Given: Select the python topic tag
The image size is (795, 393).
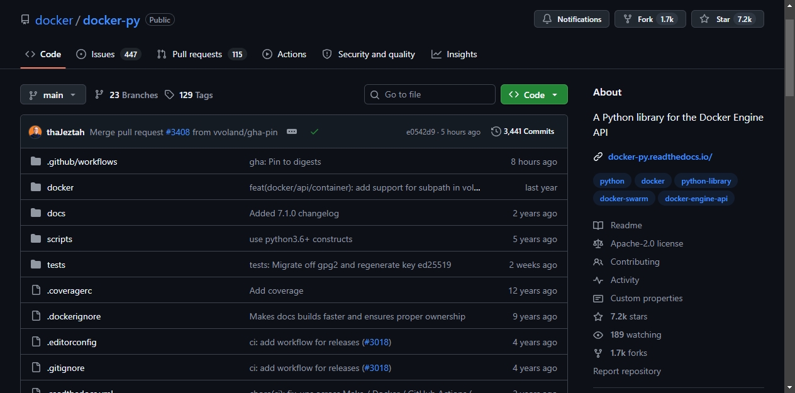Looking at the screenshot, I should click(612, 181).
